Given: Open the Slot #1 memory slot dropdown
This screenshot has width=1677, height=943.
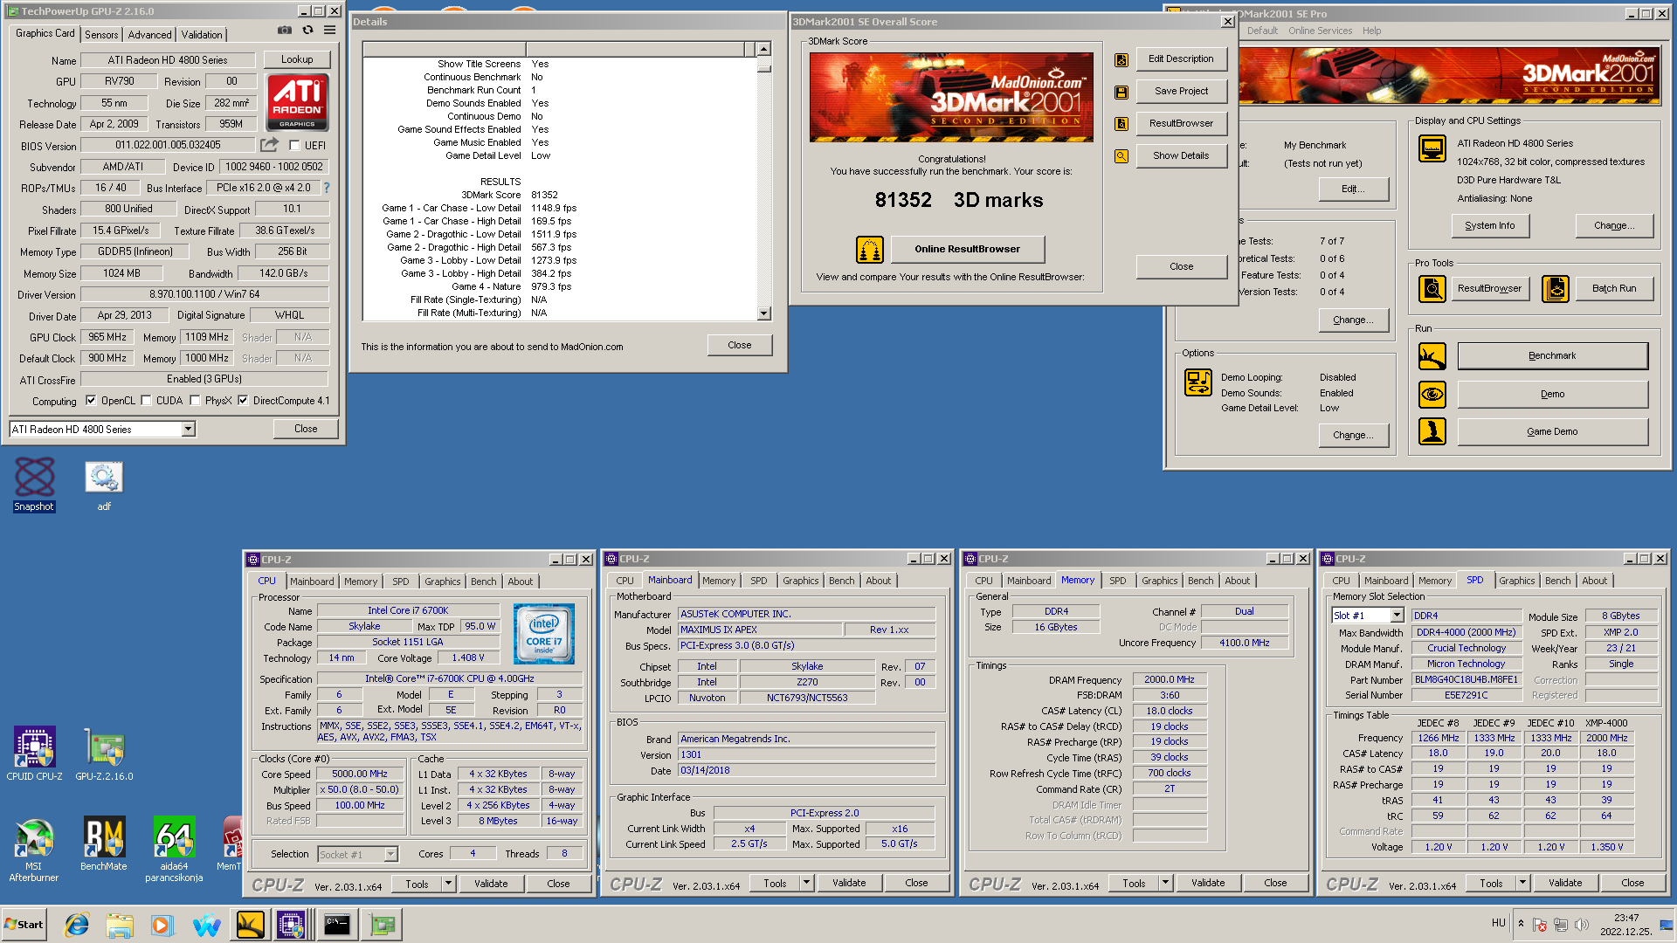Looking at the screenshot, I should pyautogui.click(x=1397, y=616).
